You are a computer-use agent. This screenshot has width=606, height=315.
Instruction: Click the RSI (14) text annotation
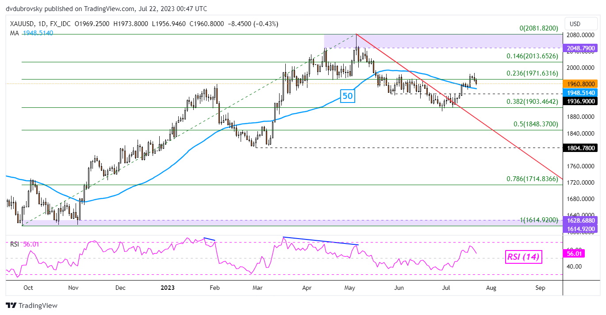point(523,258)
